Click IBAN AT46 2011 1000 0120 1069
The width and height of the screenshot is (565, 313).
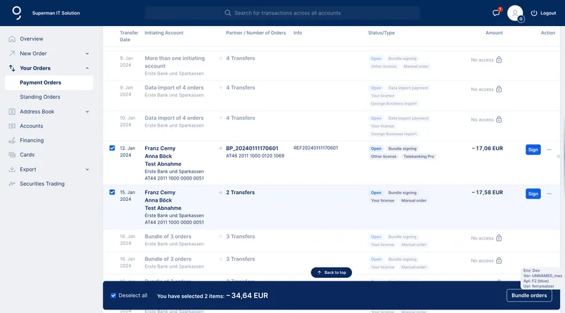tap(255, 155)
